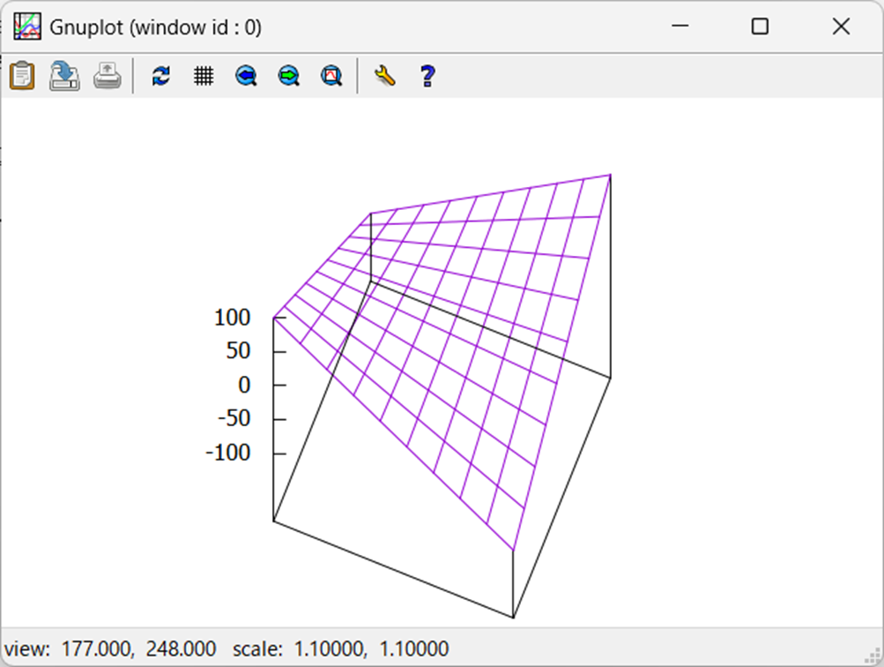Select the 100 tick label on the z-axis

click(x=231, y=318)
